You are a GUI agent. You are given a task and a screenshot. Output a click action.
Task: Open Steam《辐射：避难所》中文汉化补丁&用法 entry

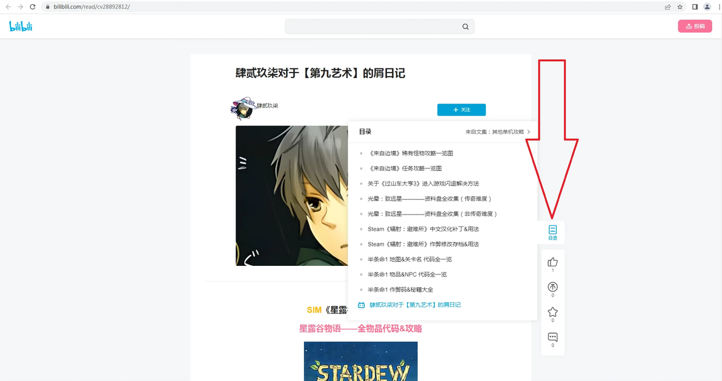coord(423,229)
